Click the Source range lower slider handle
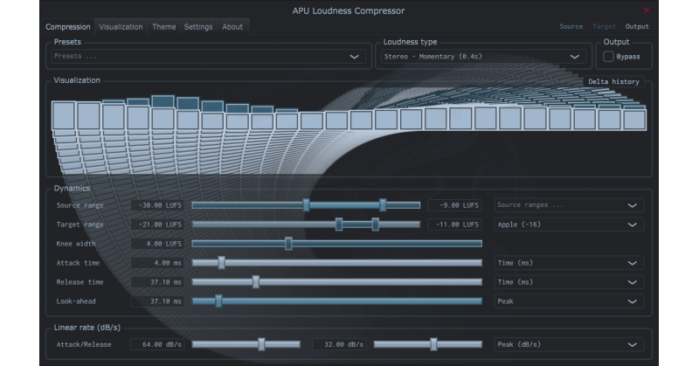The height and width of the screenshot is (366, 699). click(306, 205)
